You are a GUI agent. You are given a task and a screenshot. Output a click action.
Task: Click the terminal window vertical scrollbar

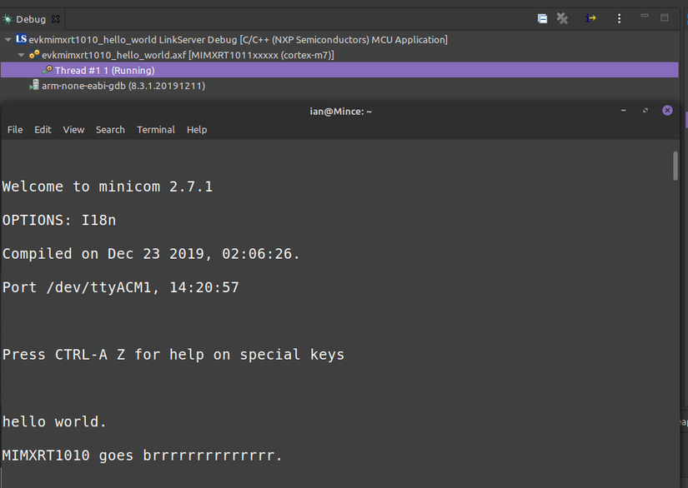pos(675,165)
